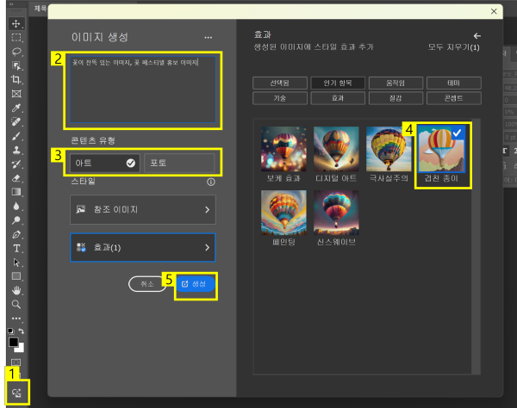Image resolution: width=517 pixels, height=408 pixels.
Task: Choose the 아트 content type
Action: 105,163
